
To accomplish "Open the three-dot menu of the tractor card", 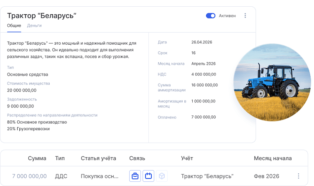I will (x=245, y=15).
